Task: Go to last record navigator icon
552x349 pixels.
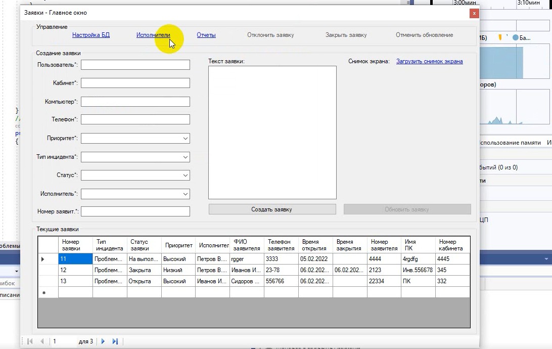Action: tap(115, 341)
